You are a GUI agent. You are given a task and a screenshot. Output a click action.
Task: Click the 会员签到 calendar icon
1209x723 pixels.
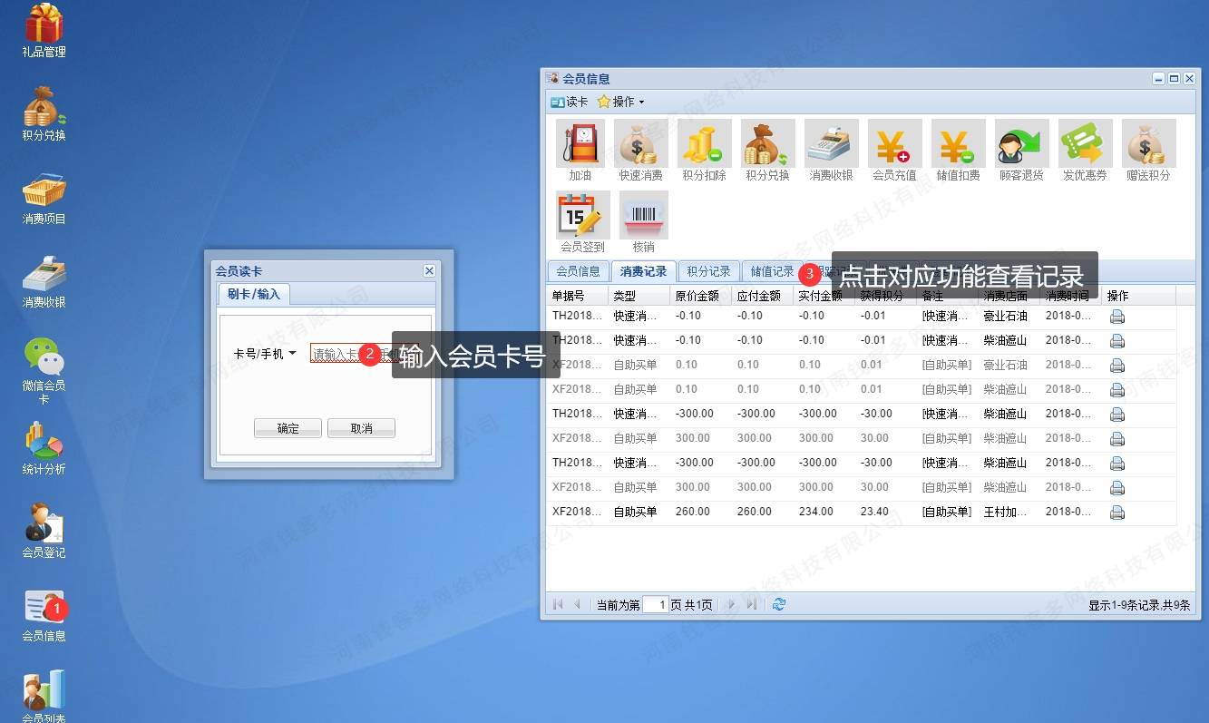pos(583,215)
